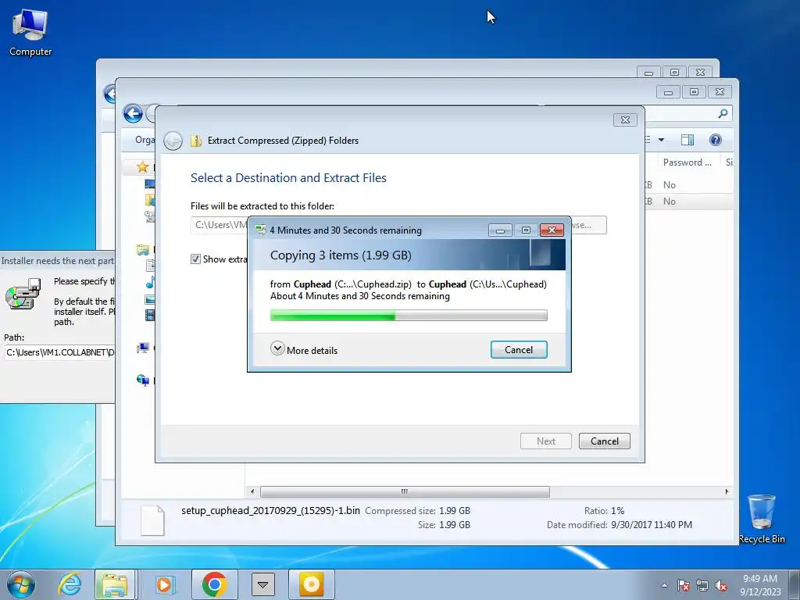Image resolution: width=800 pixels, height=600 pixels.
Task: Close the copying progress dialog
Action: pos(552,230)
